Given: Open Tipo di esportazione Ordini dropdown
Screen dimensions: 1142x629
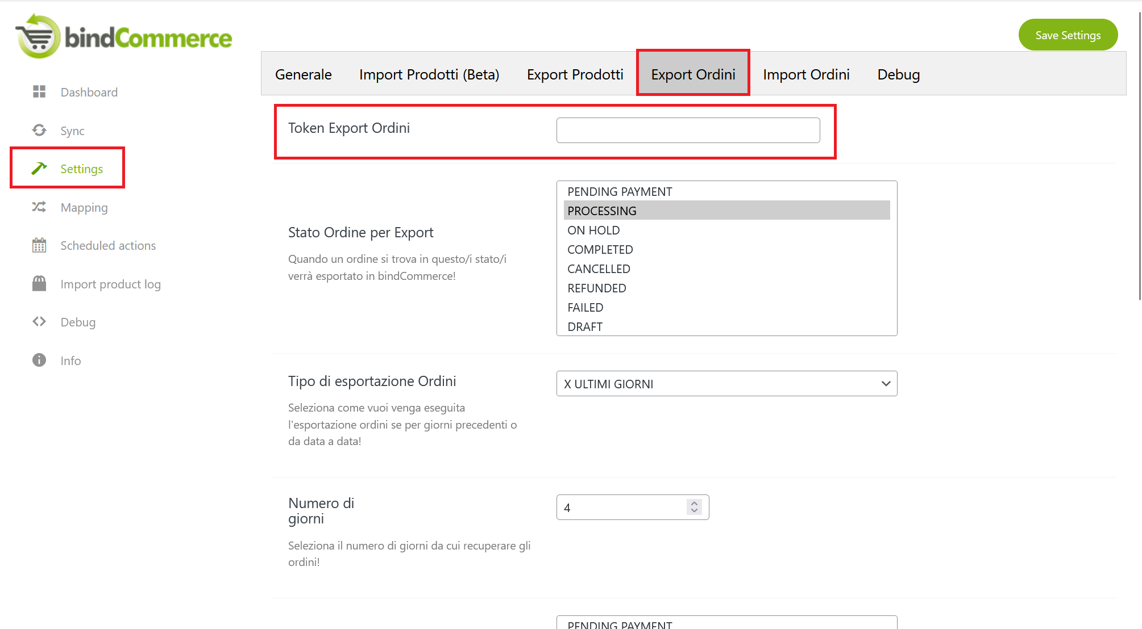Looking at the screenshot, I should click(726, 384).
